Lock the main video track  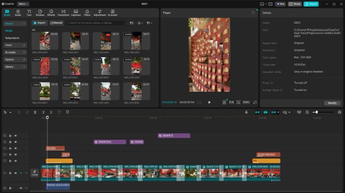10,173
